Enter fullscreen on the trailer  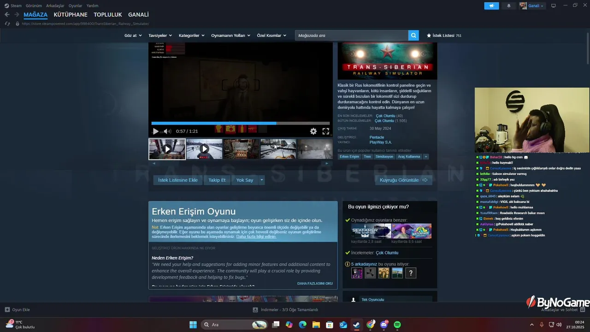(326, 131)
